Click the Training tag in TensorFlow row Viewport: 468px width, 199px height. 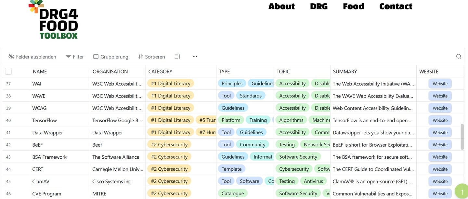pyautogui.click(x=258, y=120)
